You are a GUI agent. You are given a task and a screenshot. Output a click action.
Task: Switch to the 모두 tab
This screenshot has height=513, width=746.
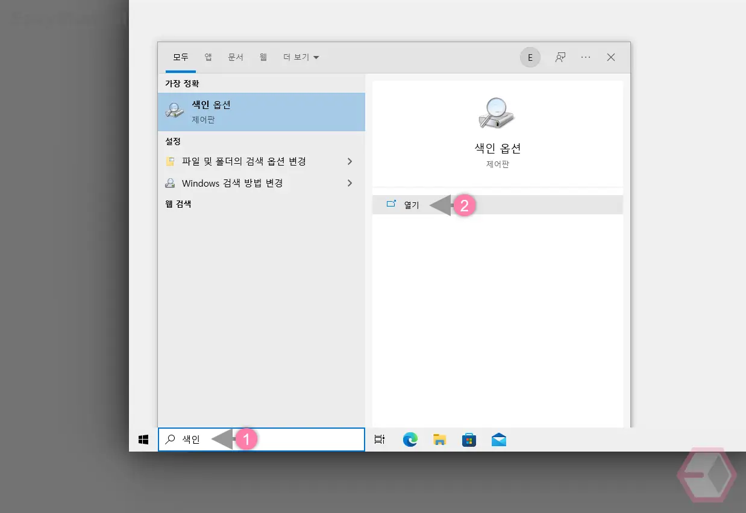coord(181,57)
